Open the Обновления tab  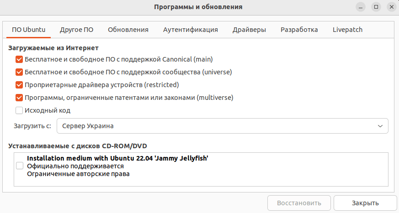click(x=128, y=30)
